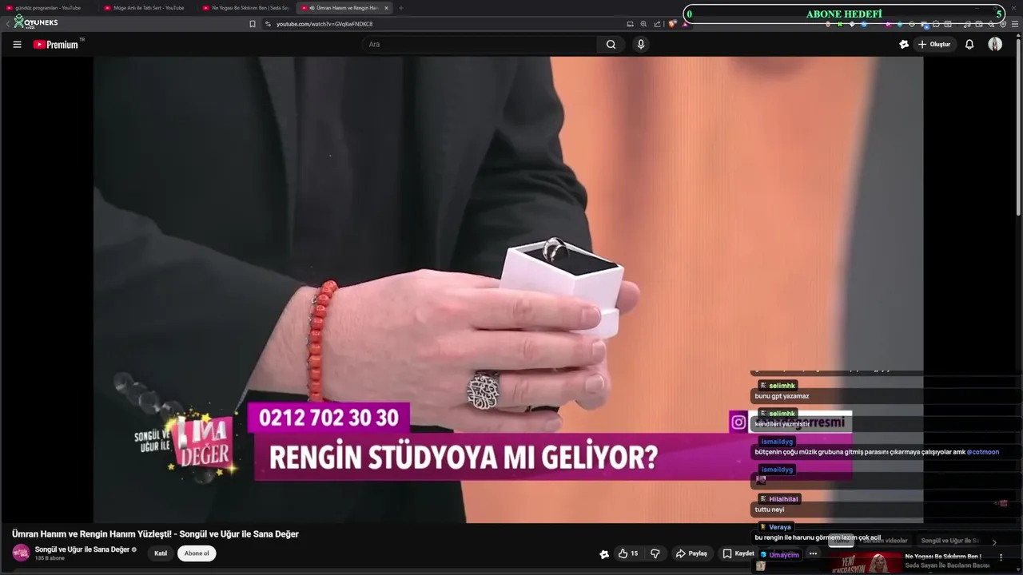Click chat message 'bunu gpt yazamaz'
Screen dimensions: 1023x575
tap(782, 396)
